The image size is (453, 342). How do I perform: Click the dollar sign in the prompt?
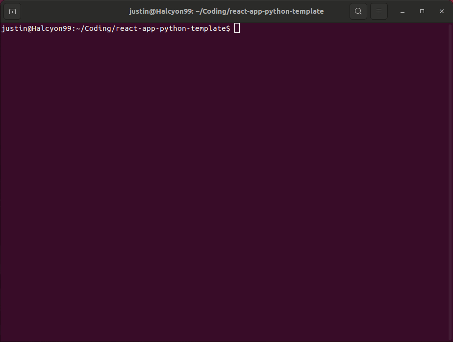click(228, 28)
